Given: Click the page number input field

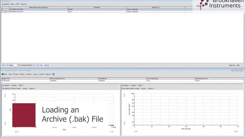Looking at the screenshot, I should point(15,65).
